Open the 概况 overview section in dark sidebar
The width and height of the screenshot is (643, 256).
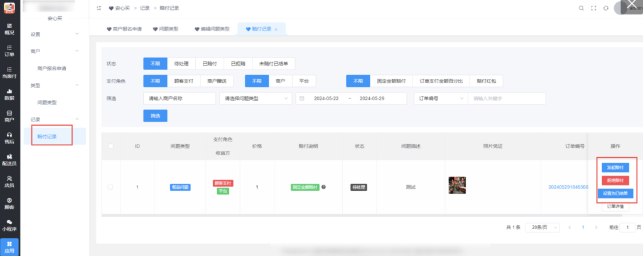[x=9, y=29]
